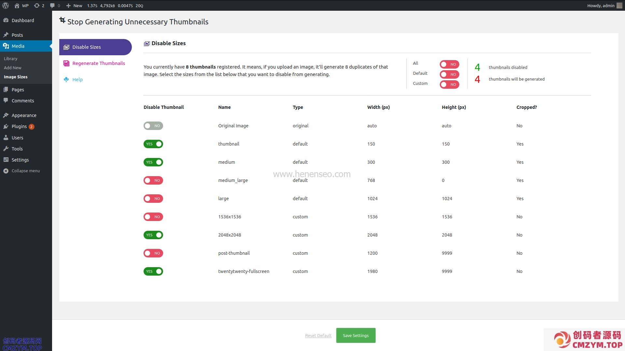Toggle the All sizes switch

449,64
